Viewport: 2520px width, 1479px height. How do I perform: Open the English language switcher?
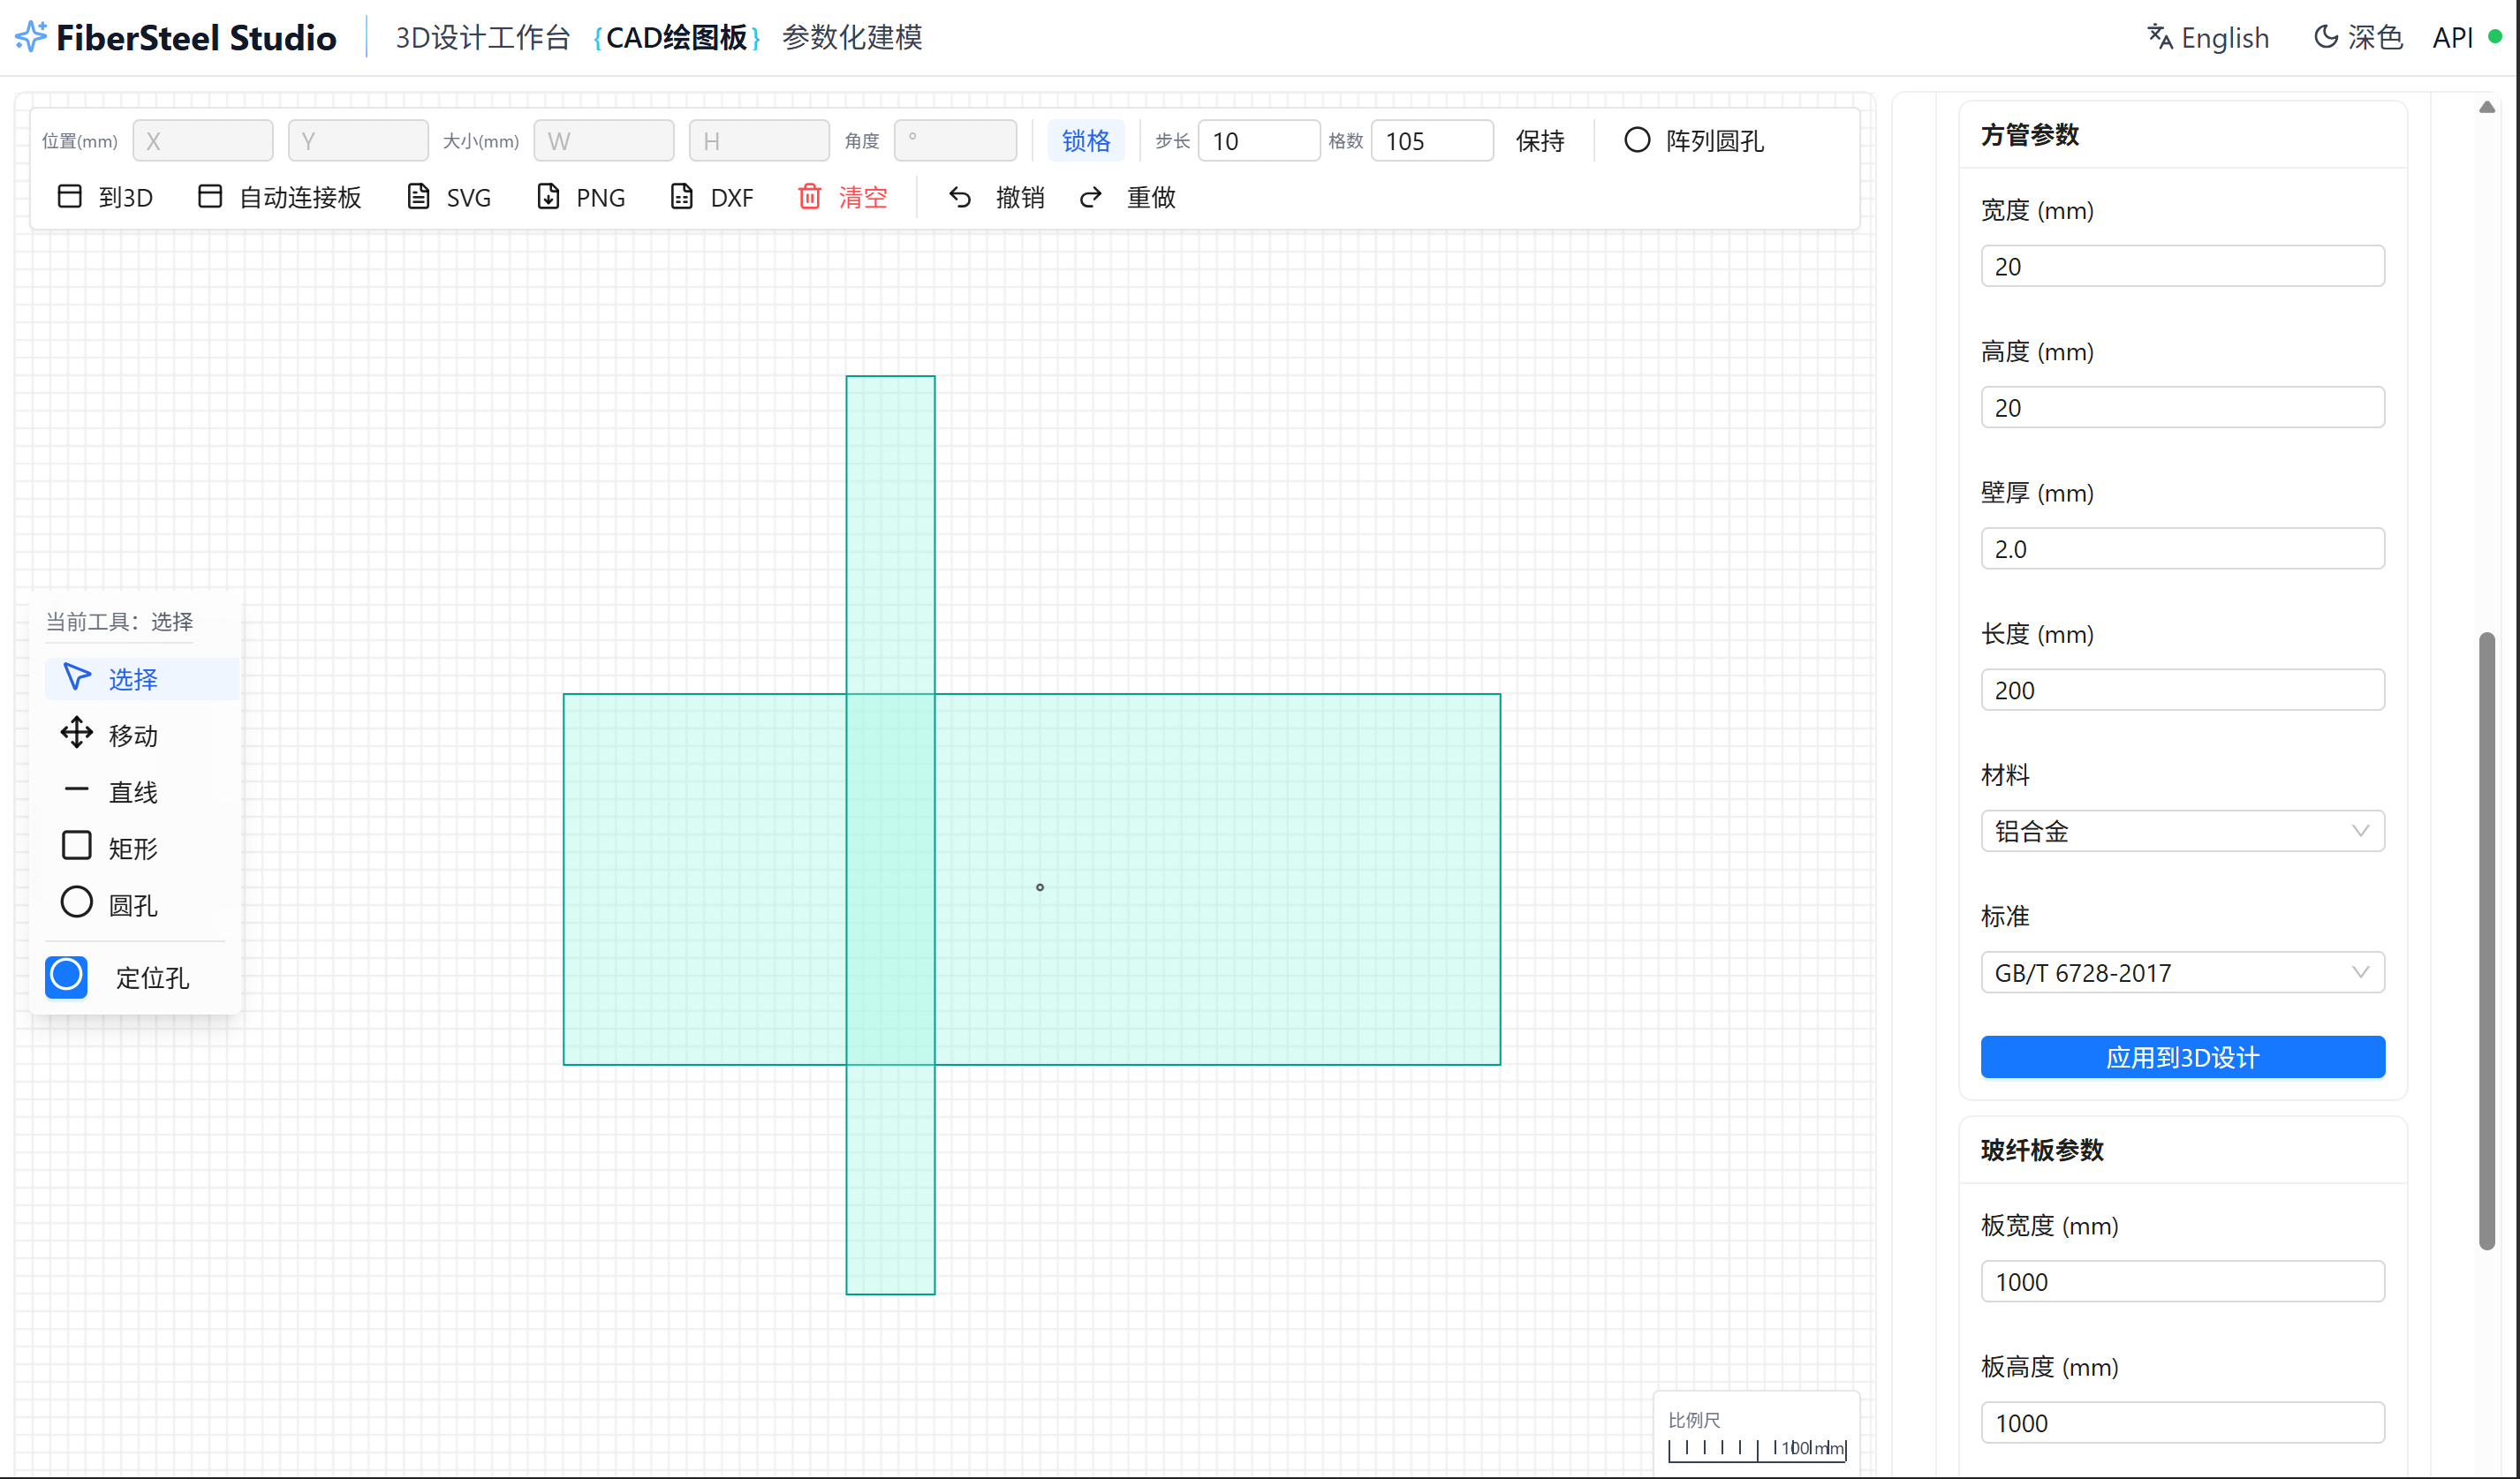coord(2208,38)
